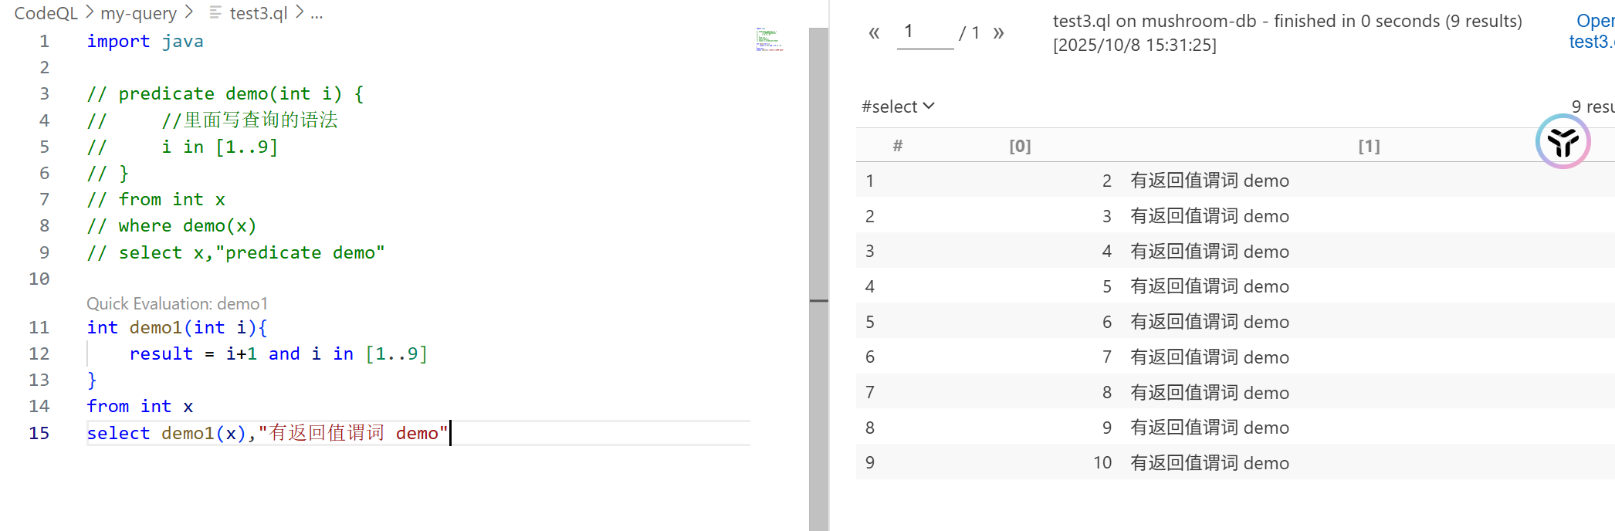The width and height of the screenshot is (1615, 531).
Task: Go to previous results page arrow
Action: 874,32
